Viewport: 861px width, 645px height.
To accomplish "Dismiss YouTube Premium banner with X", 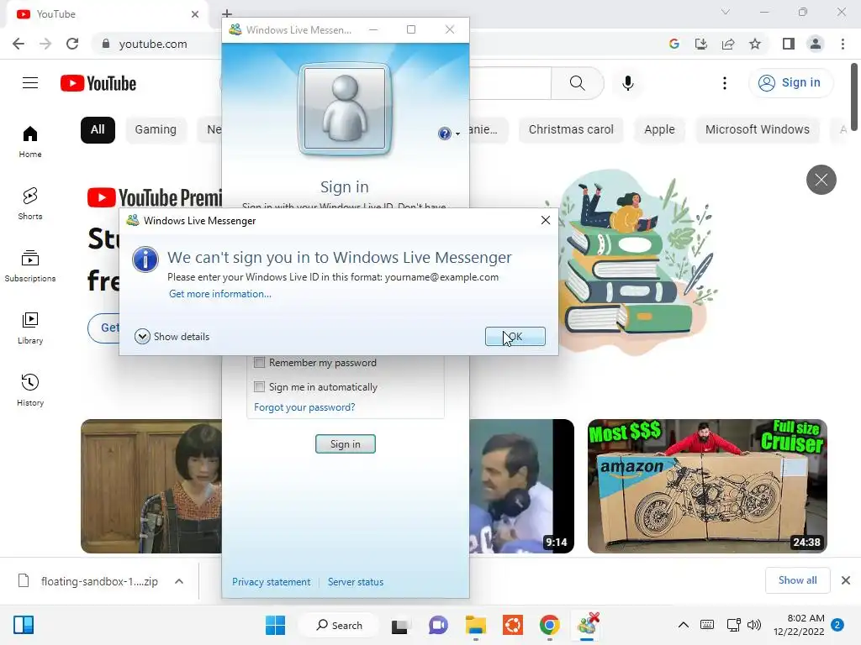I will pyautogui.click(x=821, y=180).
